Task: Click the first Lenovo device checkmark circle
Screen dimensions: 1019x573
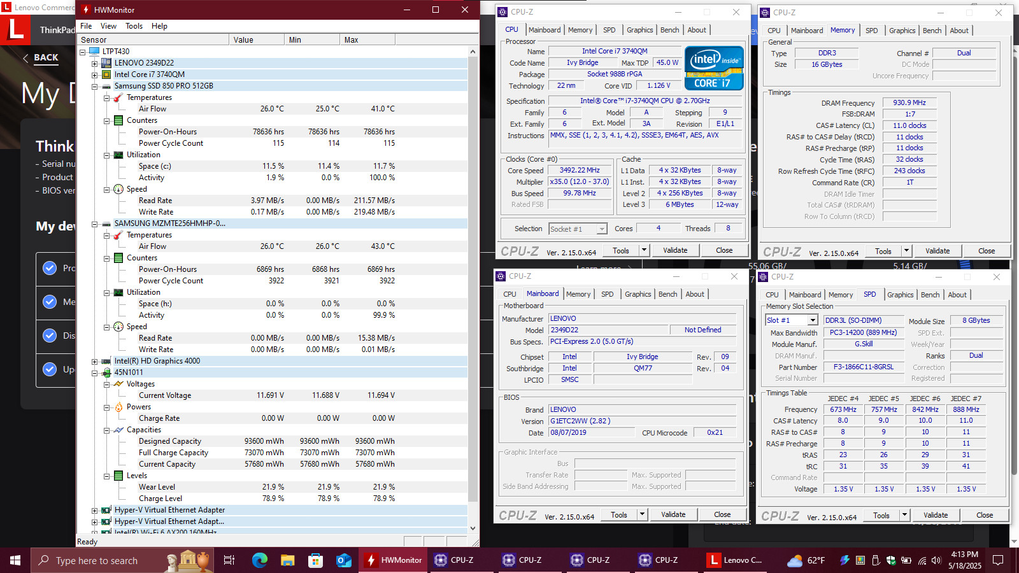Action: (x=50, y=268)
